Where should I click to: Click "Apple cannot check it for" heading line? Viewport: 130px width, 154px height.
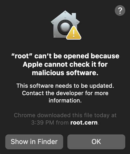[x=65, y=64]
